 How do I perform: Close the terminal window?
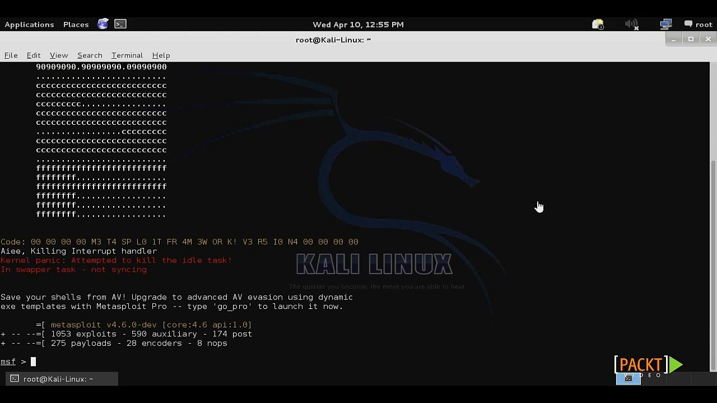(x=708, y=39)
